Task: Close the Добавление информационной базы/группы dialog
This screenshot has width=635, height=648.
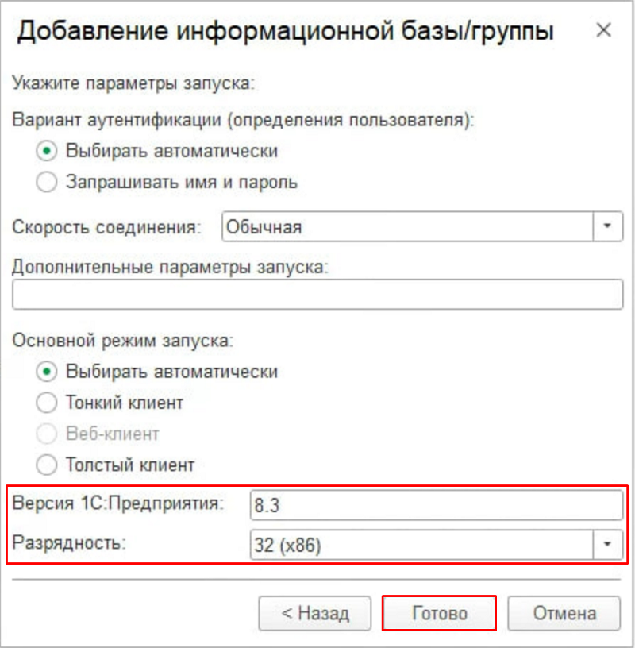Action: tap(603, 30)
